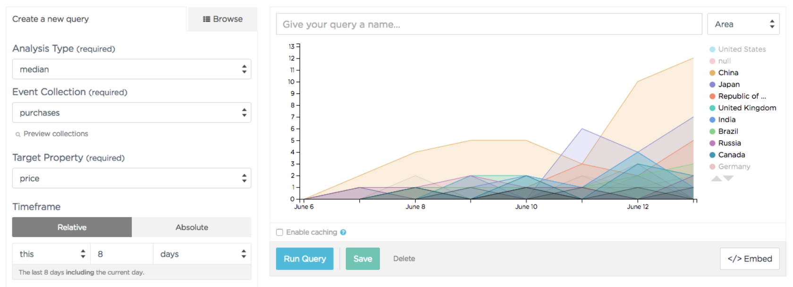Click the caching help question mark icon
The height and width of the screenshot is (287, 793).
(343, 232)
